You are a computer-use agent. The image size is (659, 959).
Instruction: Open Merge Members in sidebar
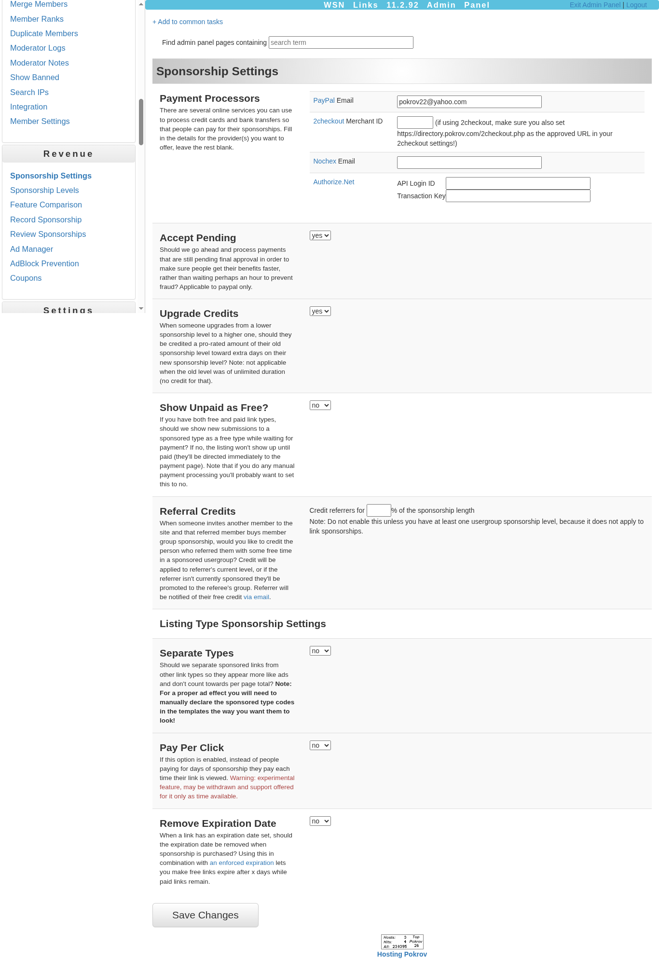(x=39, y=4)
